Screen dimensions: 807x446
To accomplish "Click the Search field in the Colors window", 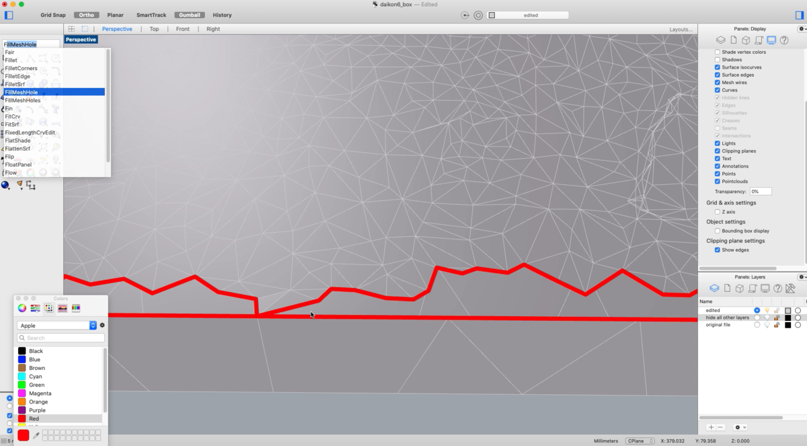I will [x=61, y=338].
